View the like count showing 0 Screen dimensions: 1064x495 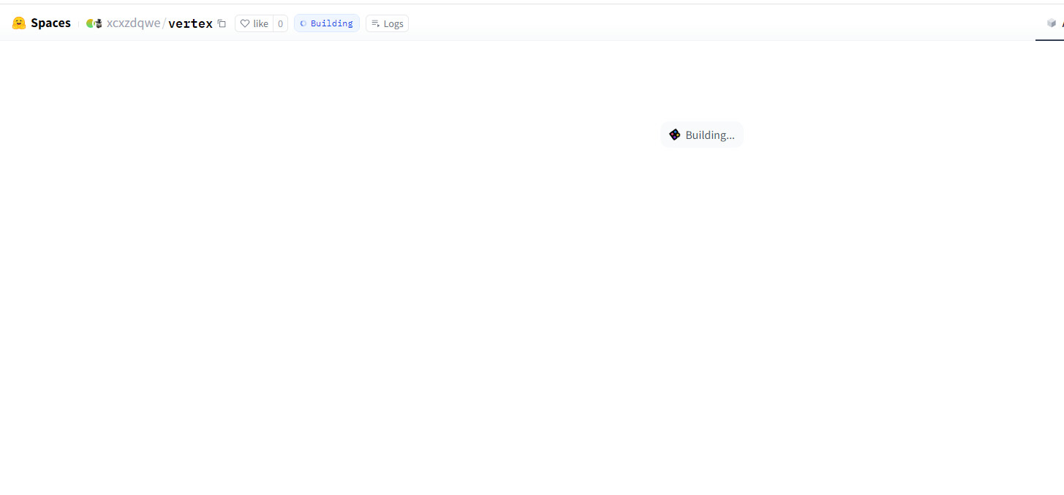[x=280, y=23]
